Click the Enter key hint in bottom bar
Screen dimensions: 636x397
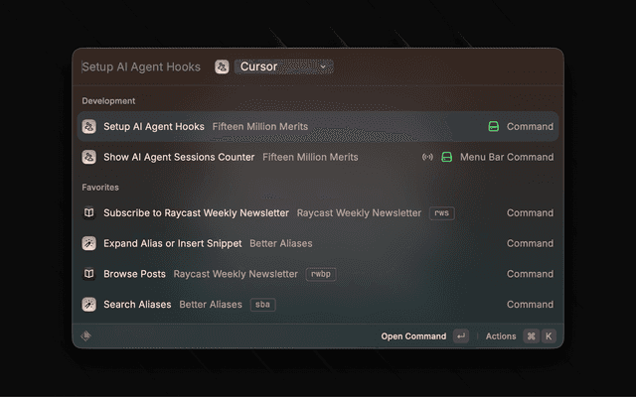click(x=460, y=336)
